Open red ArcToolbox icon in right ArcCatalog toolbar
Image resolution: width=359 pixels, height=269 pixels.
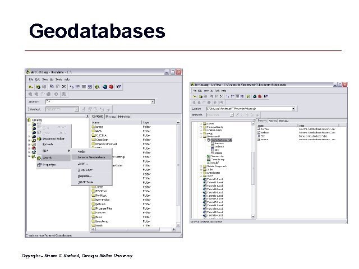(x=260, y=96)
